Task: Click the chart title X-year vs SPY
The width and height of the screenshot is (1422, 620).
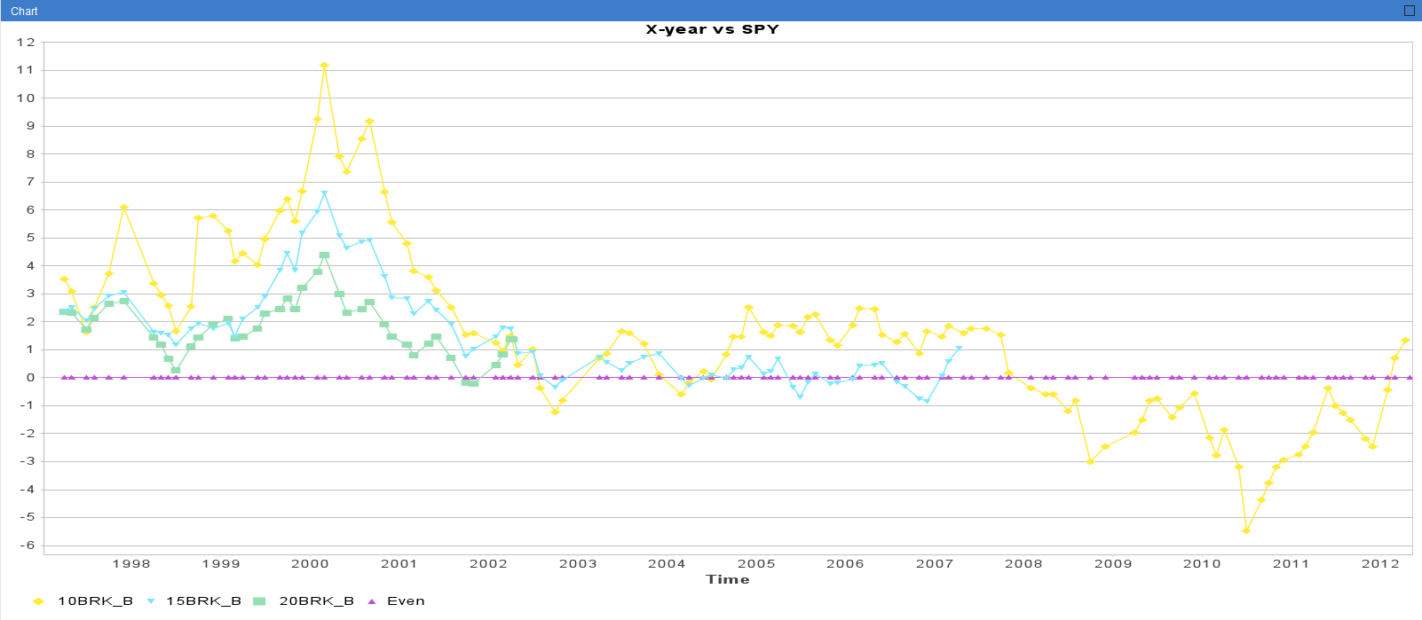Action: [x=712, y=29]
